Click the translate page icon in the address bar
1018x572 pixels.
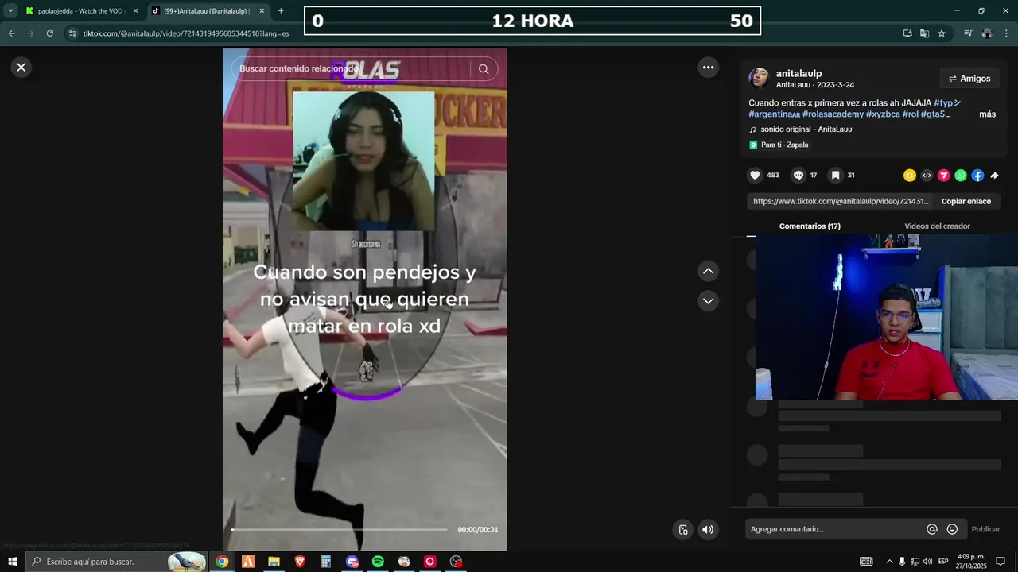[x=924, y=33]
